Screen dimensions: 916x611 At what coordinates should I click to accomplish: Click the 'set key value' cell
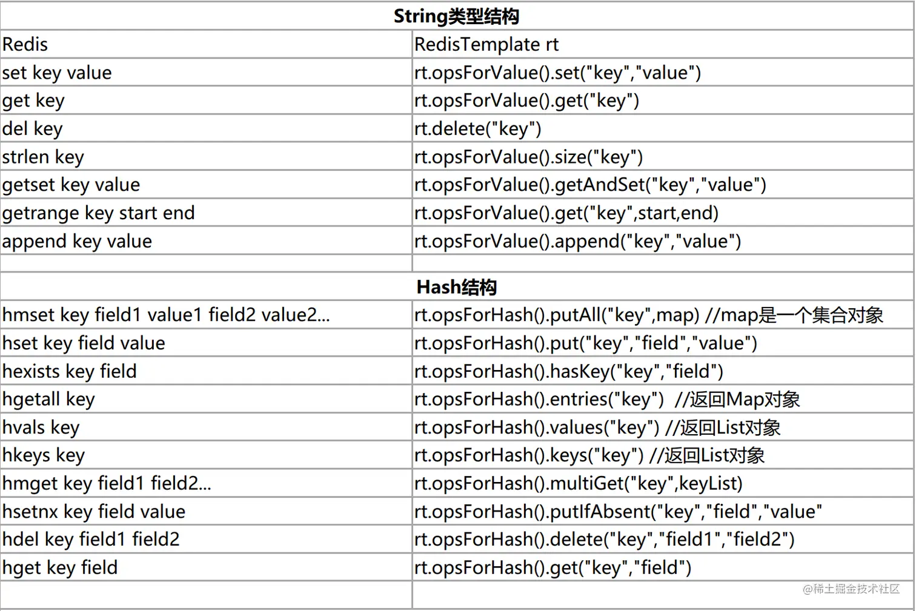pyautogui.click(x=206, y=73)
